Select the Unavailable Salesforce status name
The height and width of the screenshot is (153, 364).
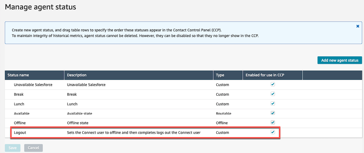(x=33, y=85)
